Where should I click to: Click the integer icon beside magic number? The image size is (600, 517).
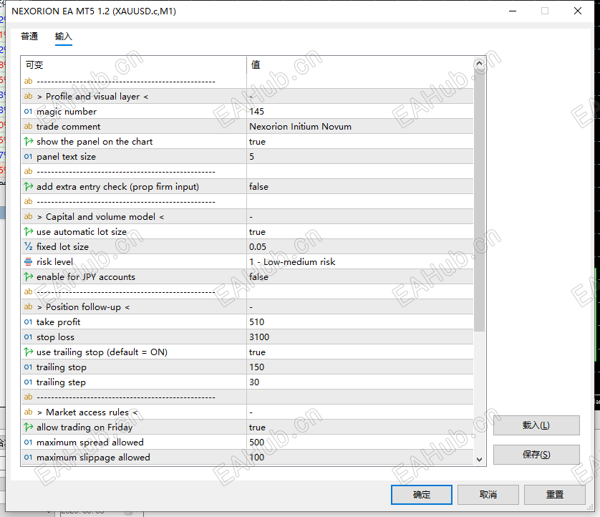(28, 112)
